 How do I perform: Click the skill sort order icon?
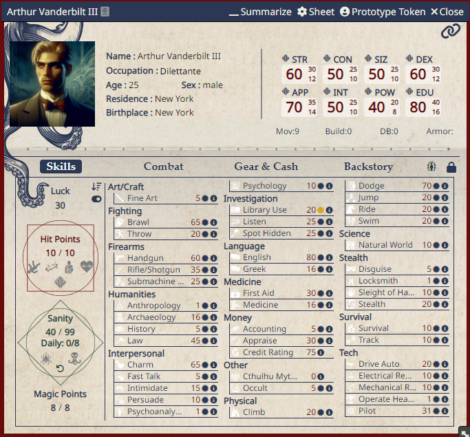click(96, 186)
